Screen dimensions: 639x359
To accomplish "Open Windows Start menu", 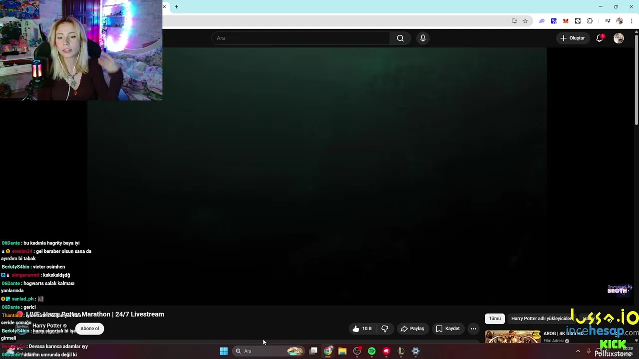I will click(x=224, y=351).
